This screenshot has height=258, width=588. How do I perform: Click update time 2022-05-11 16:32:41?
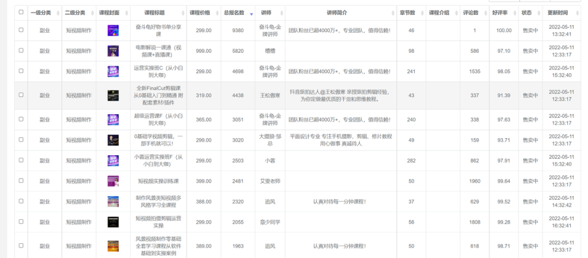pos(561,223)
